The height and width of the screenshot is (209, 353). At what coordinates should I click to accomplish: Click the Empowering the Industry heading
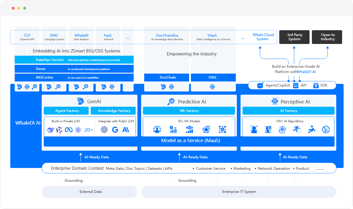pyautogui.click(x=192, y=54)
